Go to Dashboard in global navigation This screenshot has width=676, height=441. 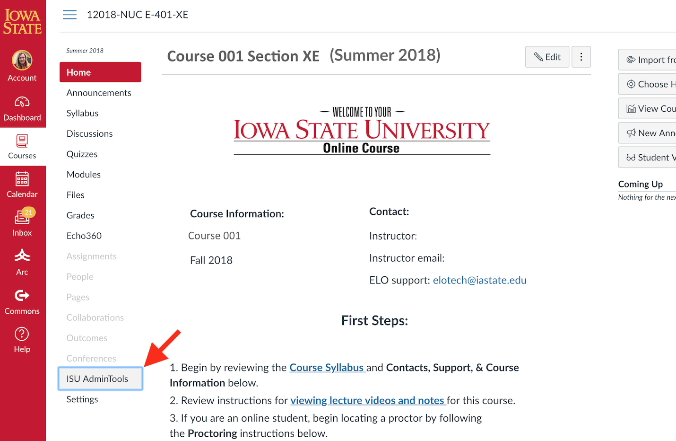[x=22, y=108]
